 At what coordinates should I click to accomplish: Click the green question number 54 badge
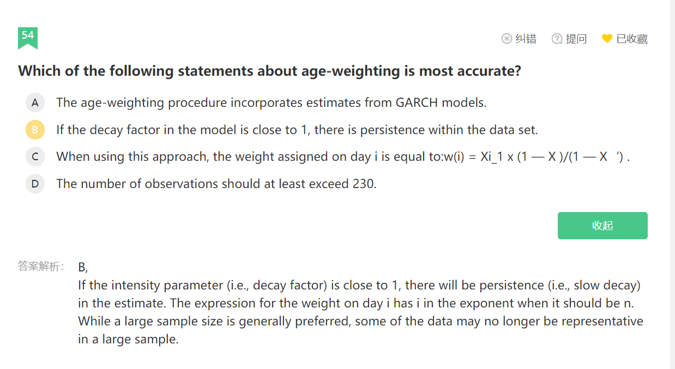coord(28,37)
